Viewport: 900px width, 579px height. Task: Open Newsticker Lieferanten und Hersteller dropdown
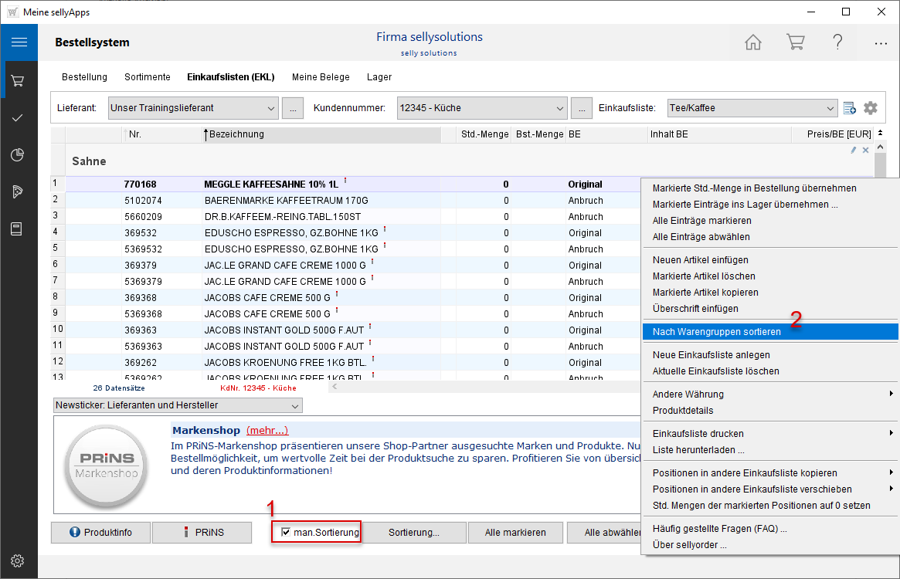tap(294, 405)
